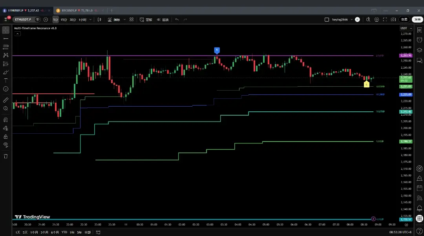Select the 15分 timeframe
This screenshot has height=236, width=424.
pyautogui.click(x=64, y=20)
